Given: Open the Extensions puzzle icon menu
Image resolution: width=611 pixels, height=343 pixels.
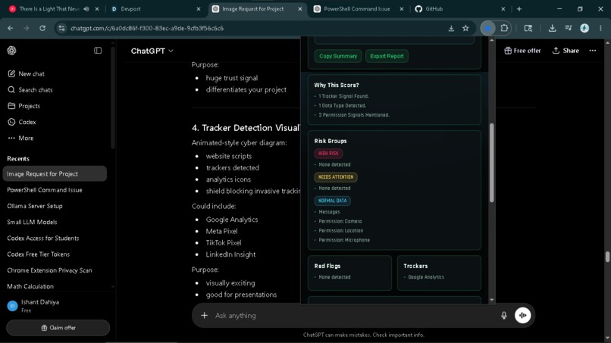Looking at the screenshot, I should pyautogui.click(x=504, y=28).
